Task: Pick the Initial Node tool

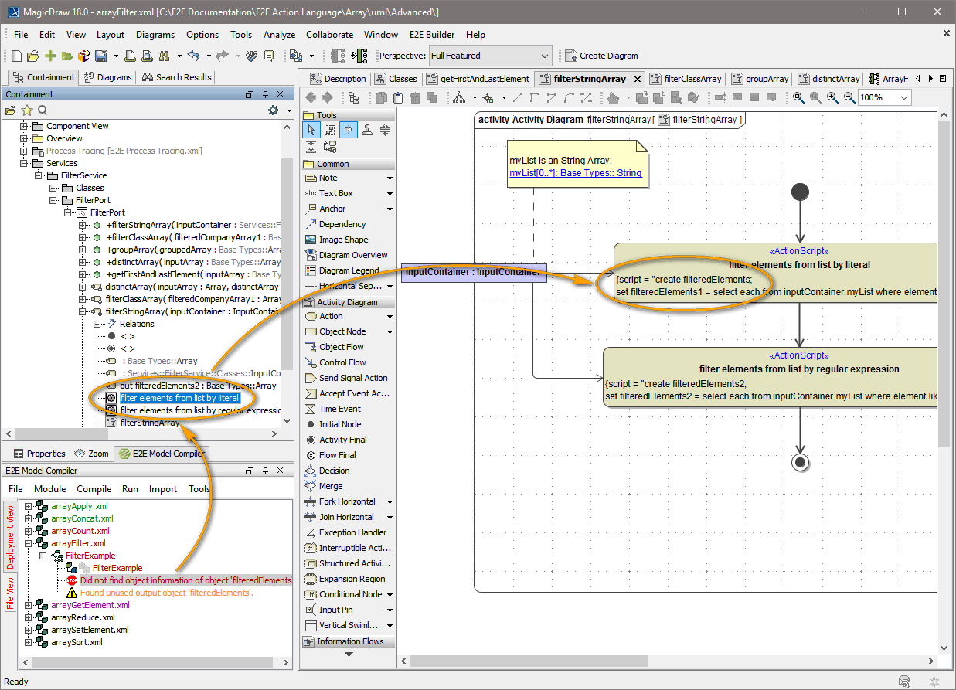Action: pos(339,424)
